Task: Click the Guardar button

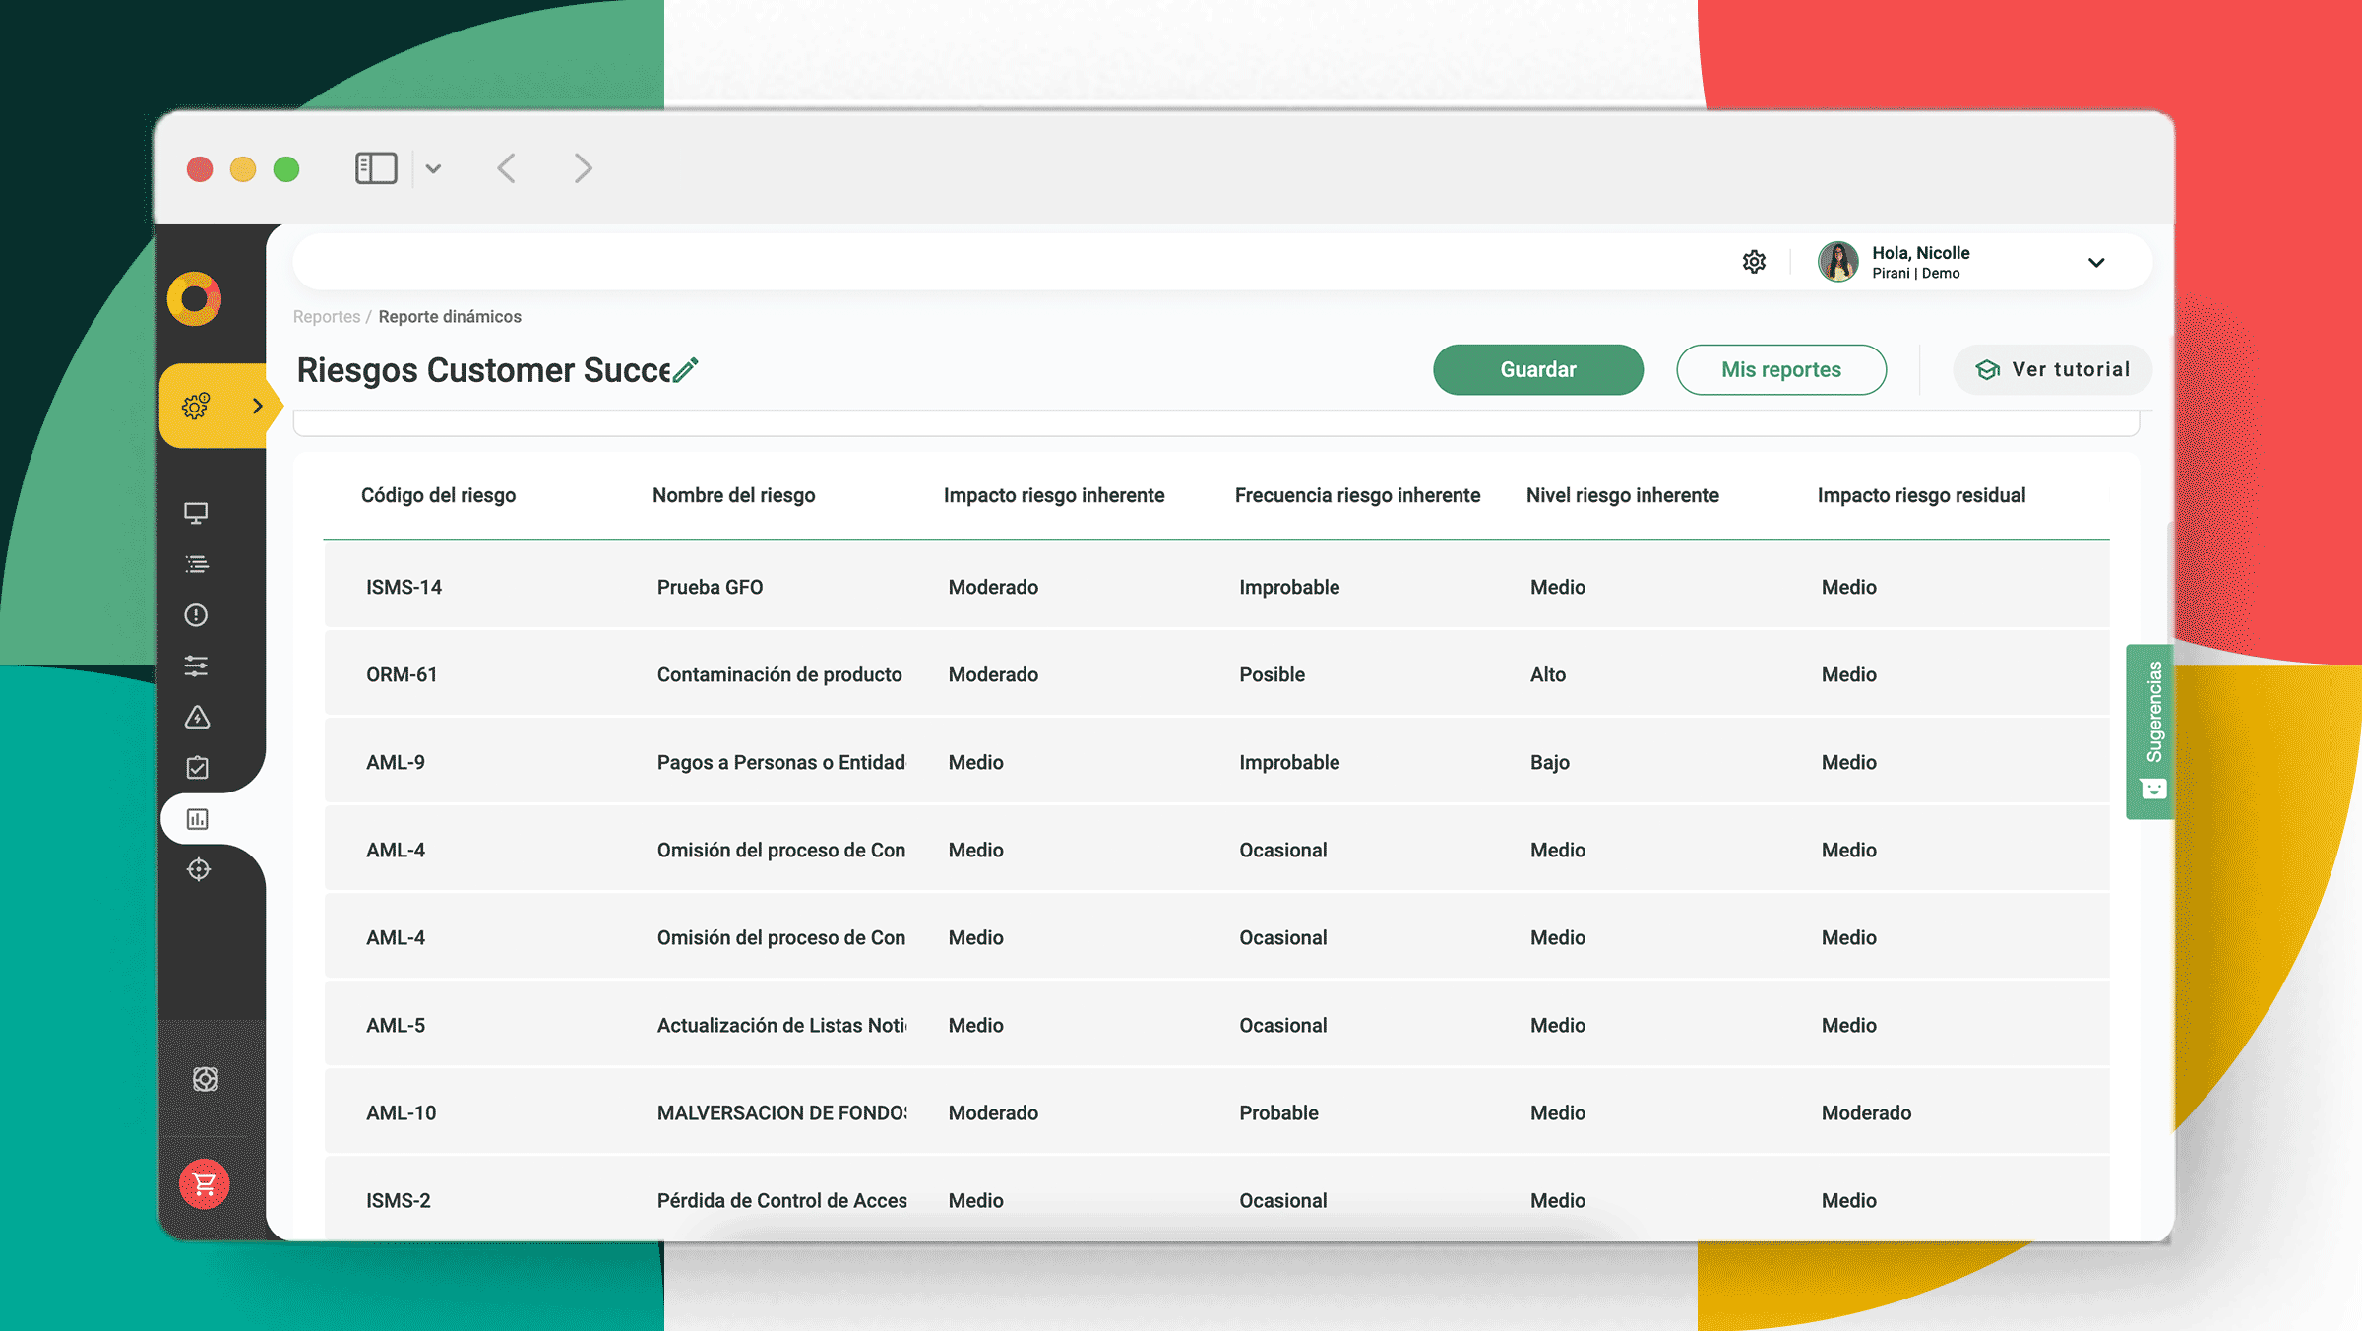Action: tap(1538, 369)
